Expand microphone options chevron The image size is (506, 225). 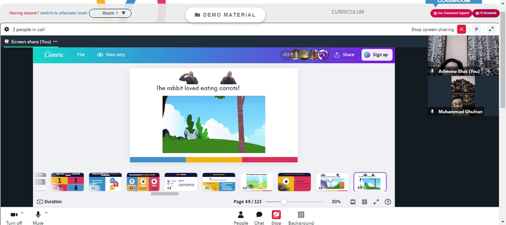pyautogui.click(x=46, y=213)
